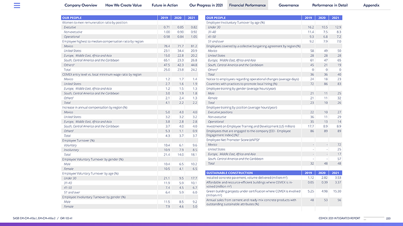Navigate to the Governance section
The image size is (403, 226).
point(289,5)
